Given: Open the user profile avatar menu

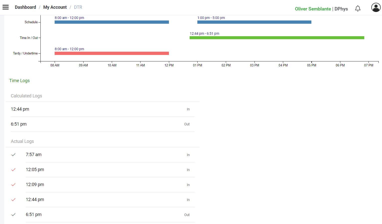Looking at the screenshot, I should pyautogui.click(x=376, y=7).
